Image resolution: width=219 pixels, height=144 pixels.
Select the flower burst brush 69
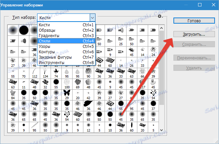pyautogui.click(x=78, y=84)
